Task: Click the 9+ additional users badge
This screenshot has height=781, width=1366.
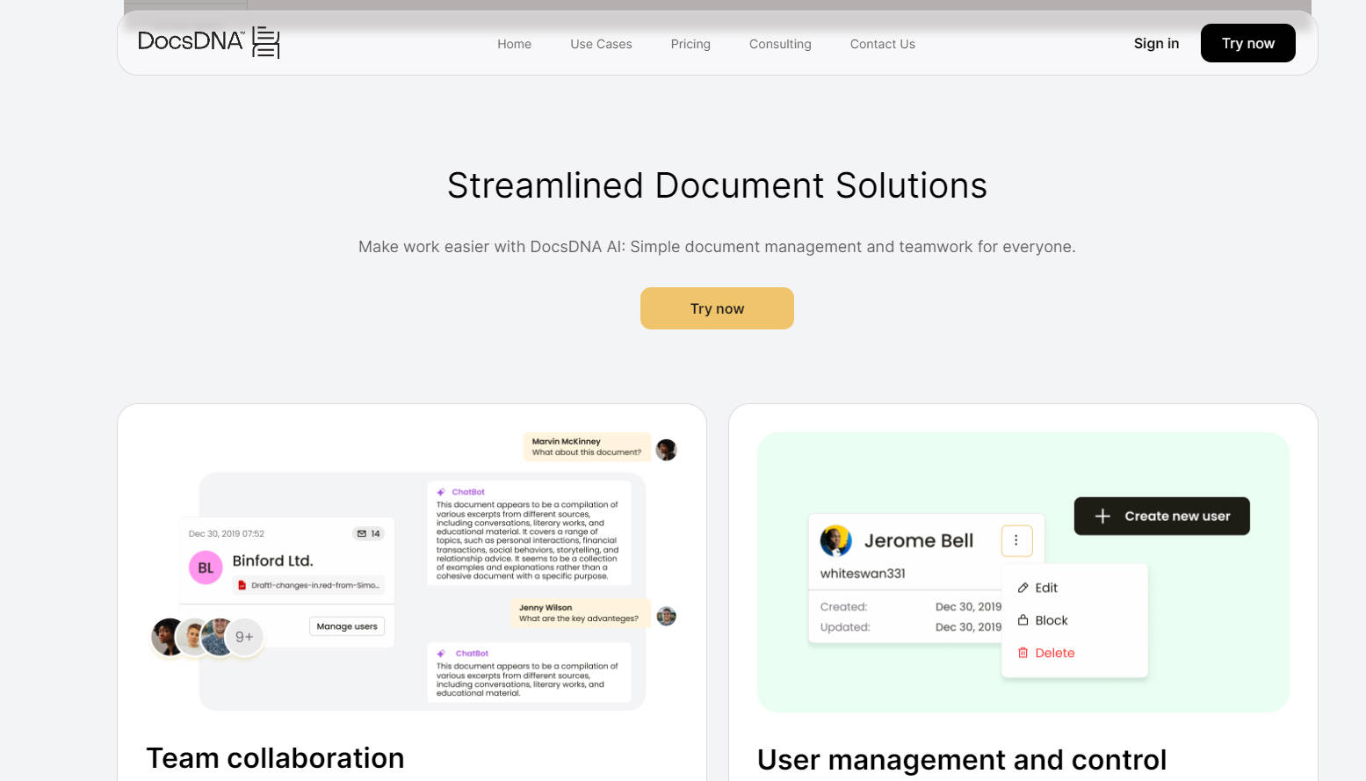Action: click(x=244, y=637)
